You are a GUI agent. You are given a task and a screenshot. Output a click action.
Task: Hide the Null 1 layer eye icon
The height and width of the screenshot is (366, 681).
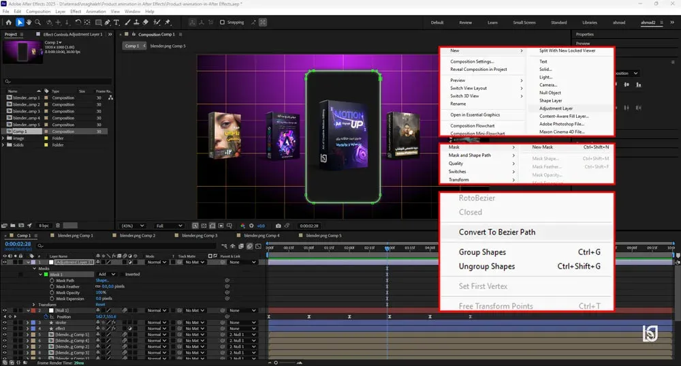click(x=5, y=310)
